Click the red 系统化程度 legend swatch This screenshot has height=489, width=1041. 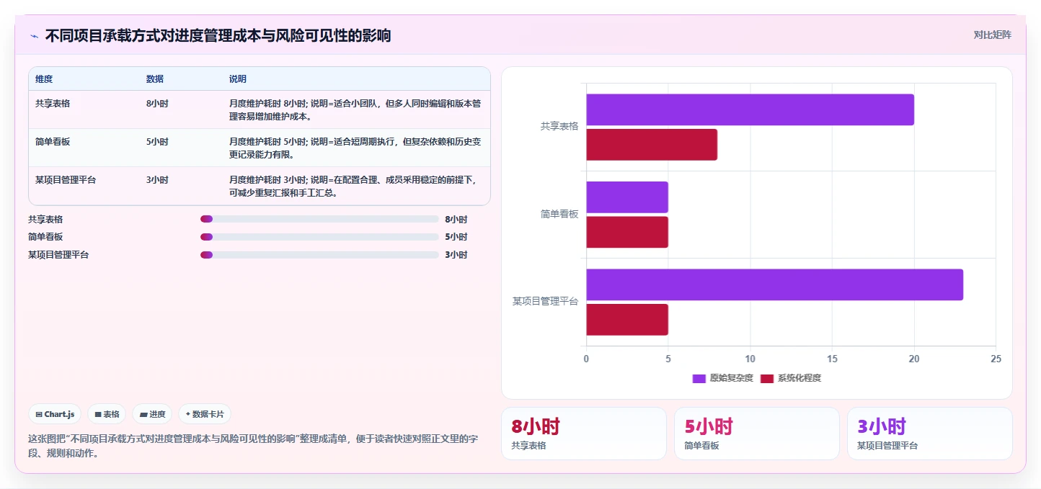point(767,378)
